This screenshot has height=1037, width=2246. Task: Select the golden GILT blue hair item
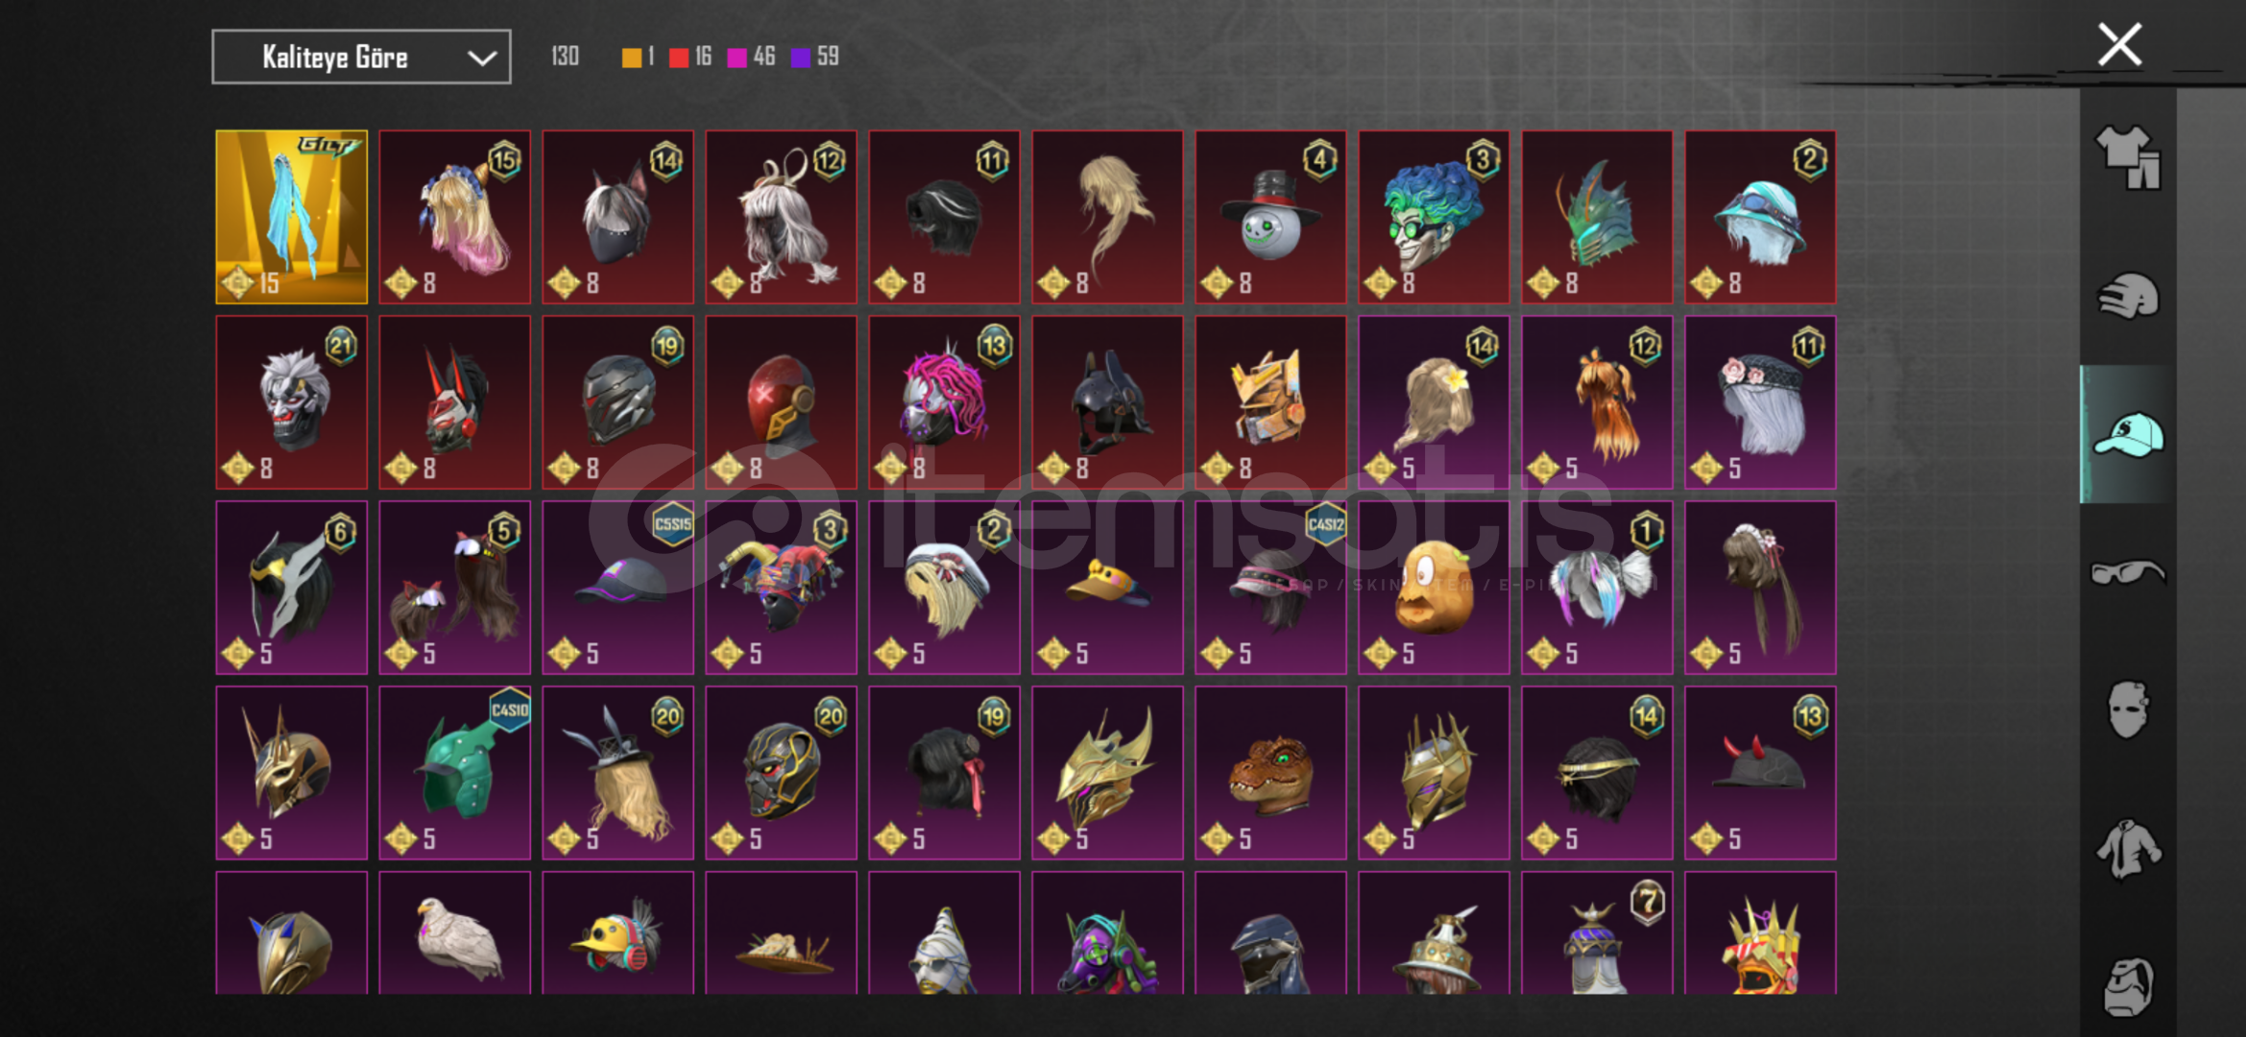(x=292, y=217)
